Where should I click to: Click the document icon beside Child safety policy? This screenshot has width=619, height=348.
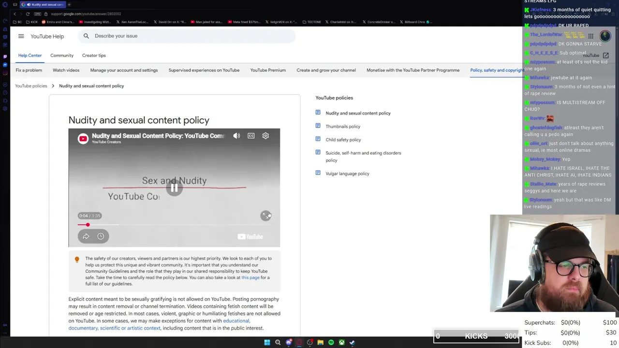[x=318, y=139]
